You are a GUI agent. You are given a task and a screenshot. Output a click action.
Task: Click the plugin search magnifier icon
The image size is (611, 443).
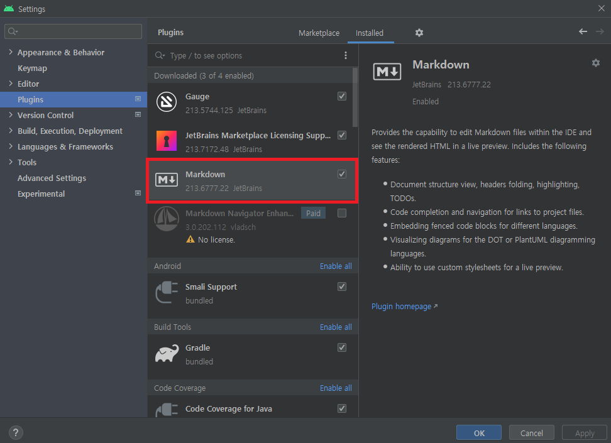pyautogui.click(x=160, y=55)
